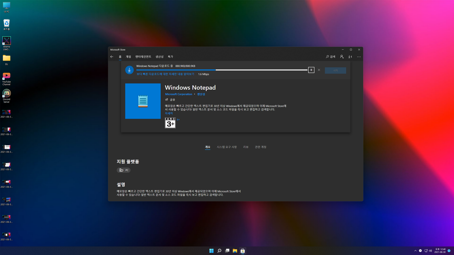Screen dimensions: 454x255
Task: Click the 시작 button
Action: click(335, 70)
